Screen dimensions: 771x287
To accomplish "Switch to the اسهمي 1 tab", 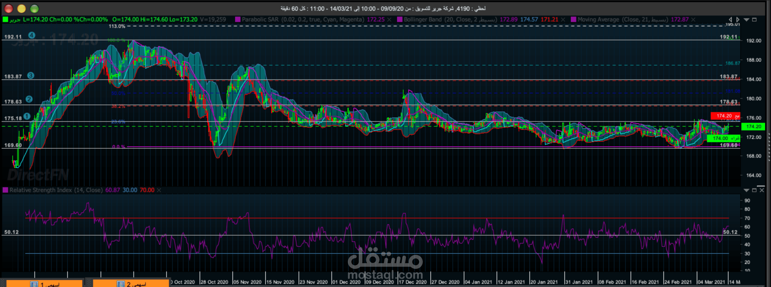I will pos(44,284).
